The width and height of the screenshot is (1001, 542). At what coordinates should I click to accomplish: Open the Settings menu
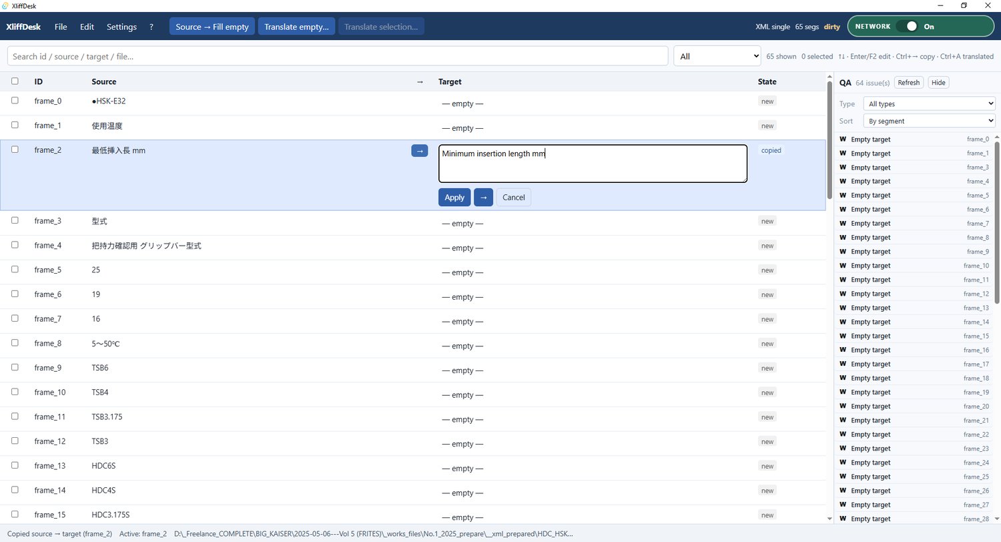[121, 27]
